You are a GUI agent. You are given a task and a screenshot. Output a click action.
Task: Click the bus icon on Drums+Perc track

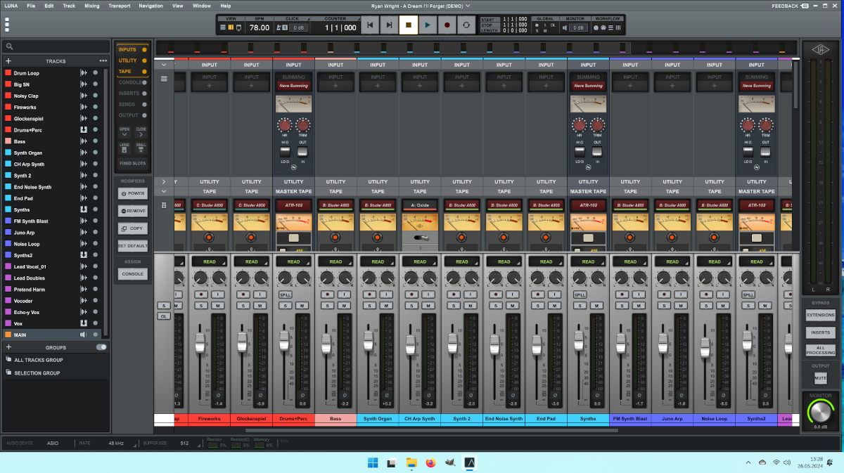pyautogui.click(x=84, y=130)
